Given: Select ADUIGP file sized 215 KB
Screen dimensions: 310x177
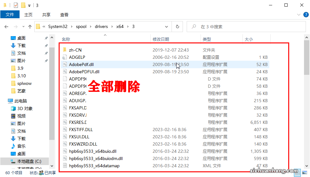Looking at the screenshot, I should [165, 101].
